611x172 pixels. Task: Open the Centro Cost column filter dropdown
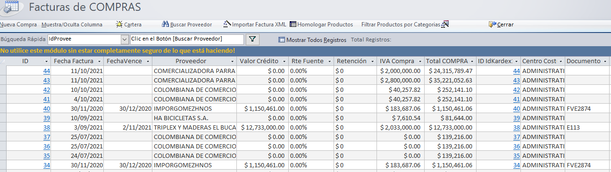(560, 62)
